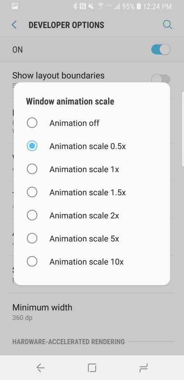Tap the Bluetooth status bar icon

click(x=75, y=7)
